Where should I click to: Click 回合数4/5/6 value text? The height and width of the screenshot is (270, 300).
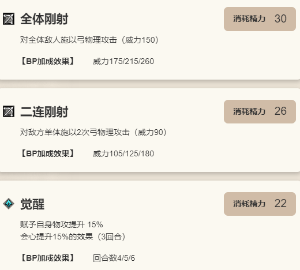(114, 258)
